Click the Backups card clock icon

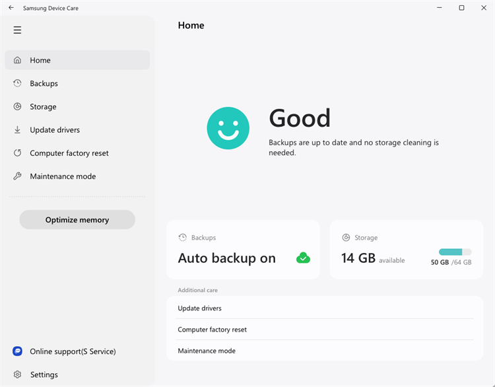[182, 237]
